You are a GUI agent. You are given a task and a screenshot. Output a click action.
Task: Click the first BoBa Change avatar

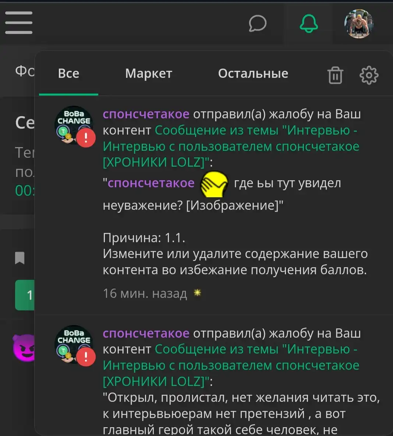click(74, 125)
